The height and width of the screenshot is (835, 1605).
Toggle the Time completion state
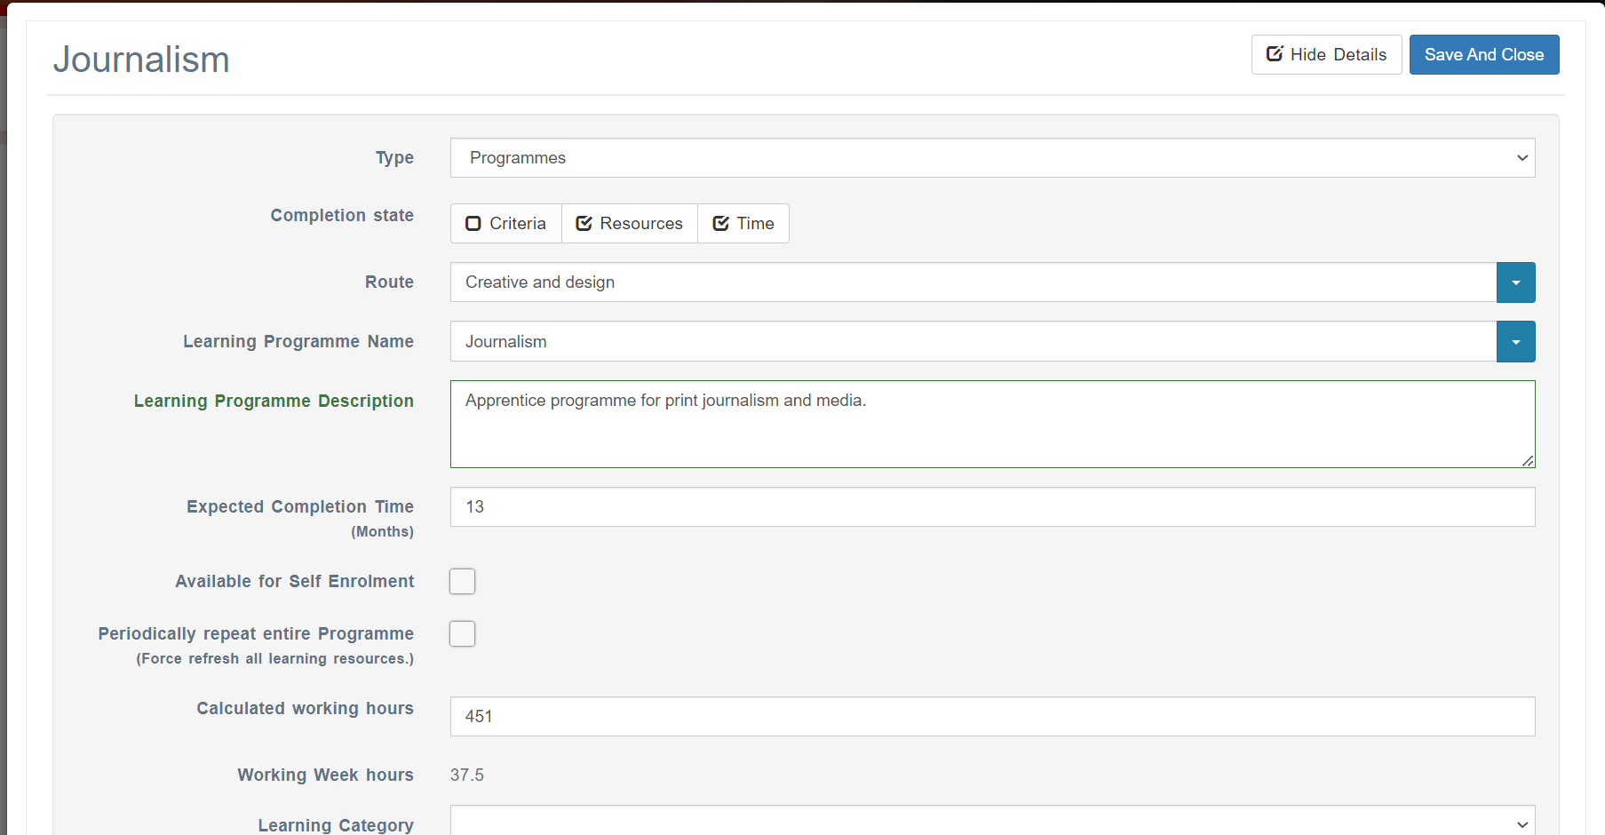pos(743,224)
